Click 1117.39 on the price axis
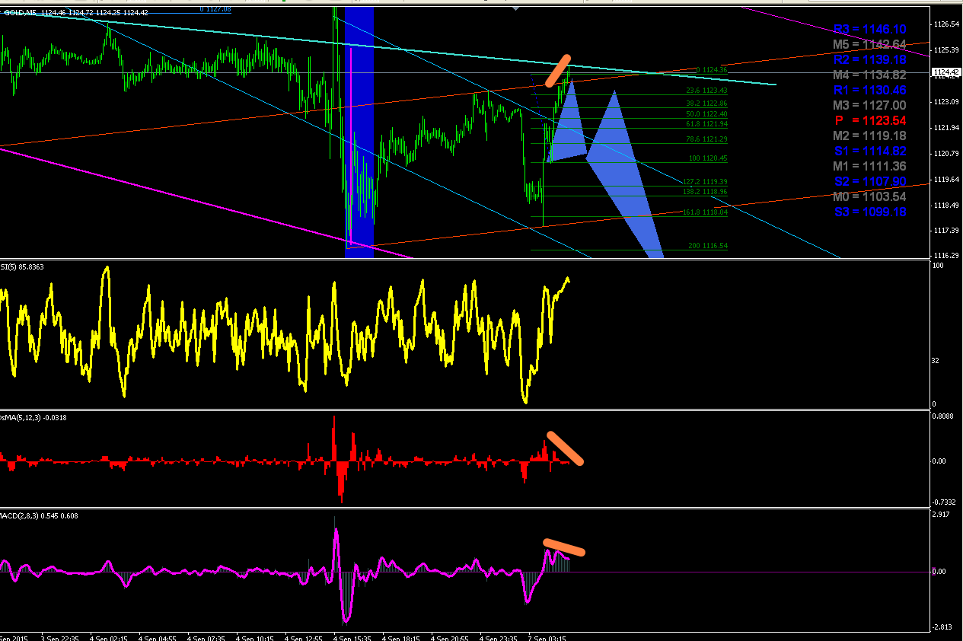 point(948,230)
